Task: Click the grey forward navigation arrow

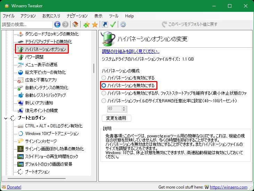Action: pyautogui.click(x=65, y=24)
